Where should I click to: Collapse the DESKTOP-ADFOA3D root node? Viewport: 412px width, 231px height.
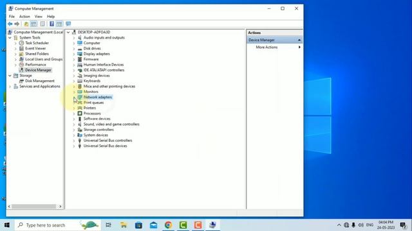tap(68, 32)
